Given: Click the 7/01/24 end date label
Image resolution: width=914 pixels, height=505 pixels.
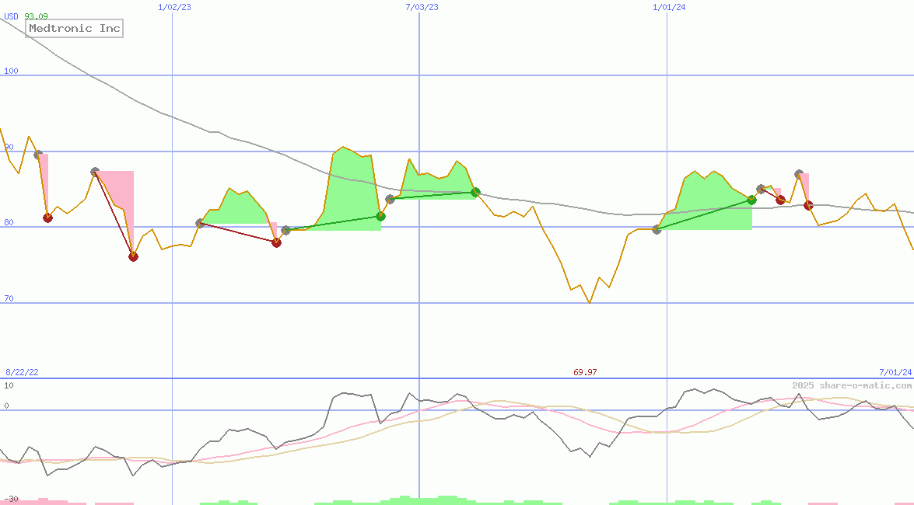Looking at the screenshot, I should tap(895, 372).
